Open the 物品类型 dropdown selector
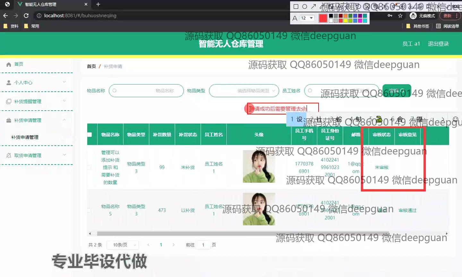 pos(244,91)
